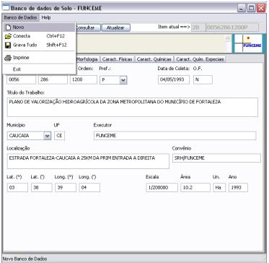Select Conecta menu entry
The image size is (269, 263).
(x=39, y=36)
